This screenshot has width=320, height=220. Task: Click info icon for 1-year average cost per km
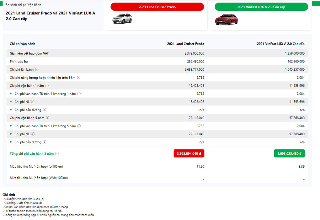[x=79, y=94]
